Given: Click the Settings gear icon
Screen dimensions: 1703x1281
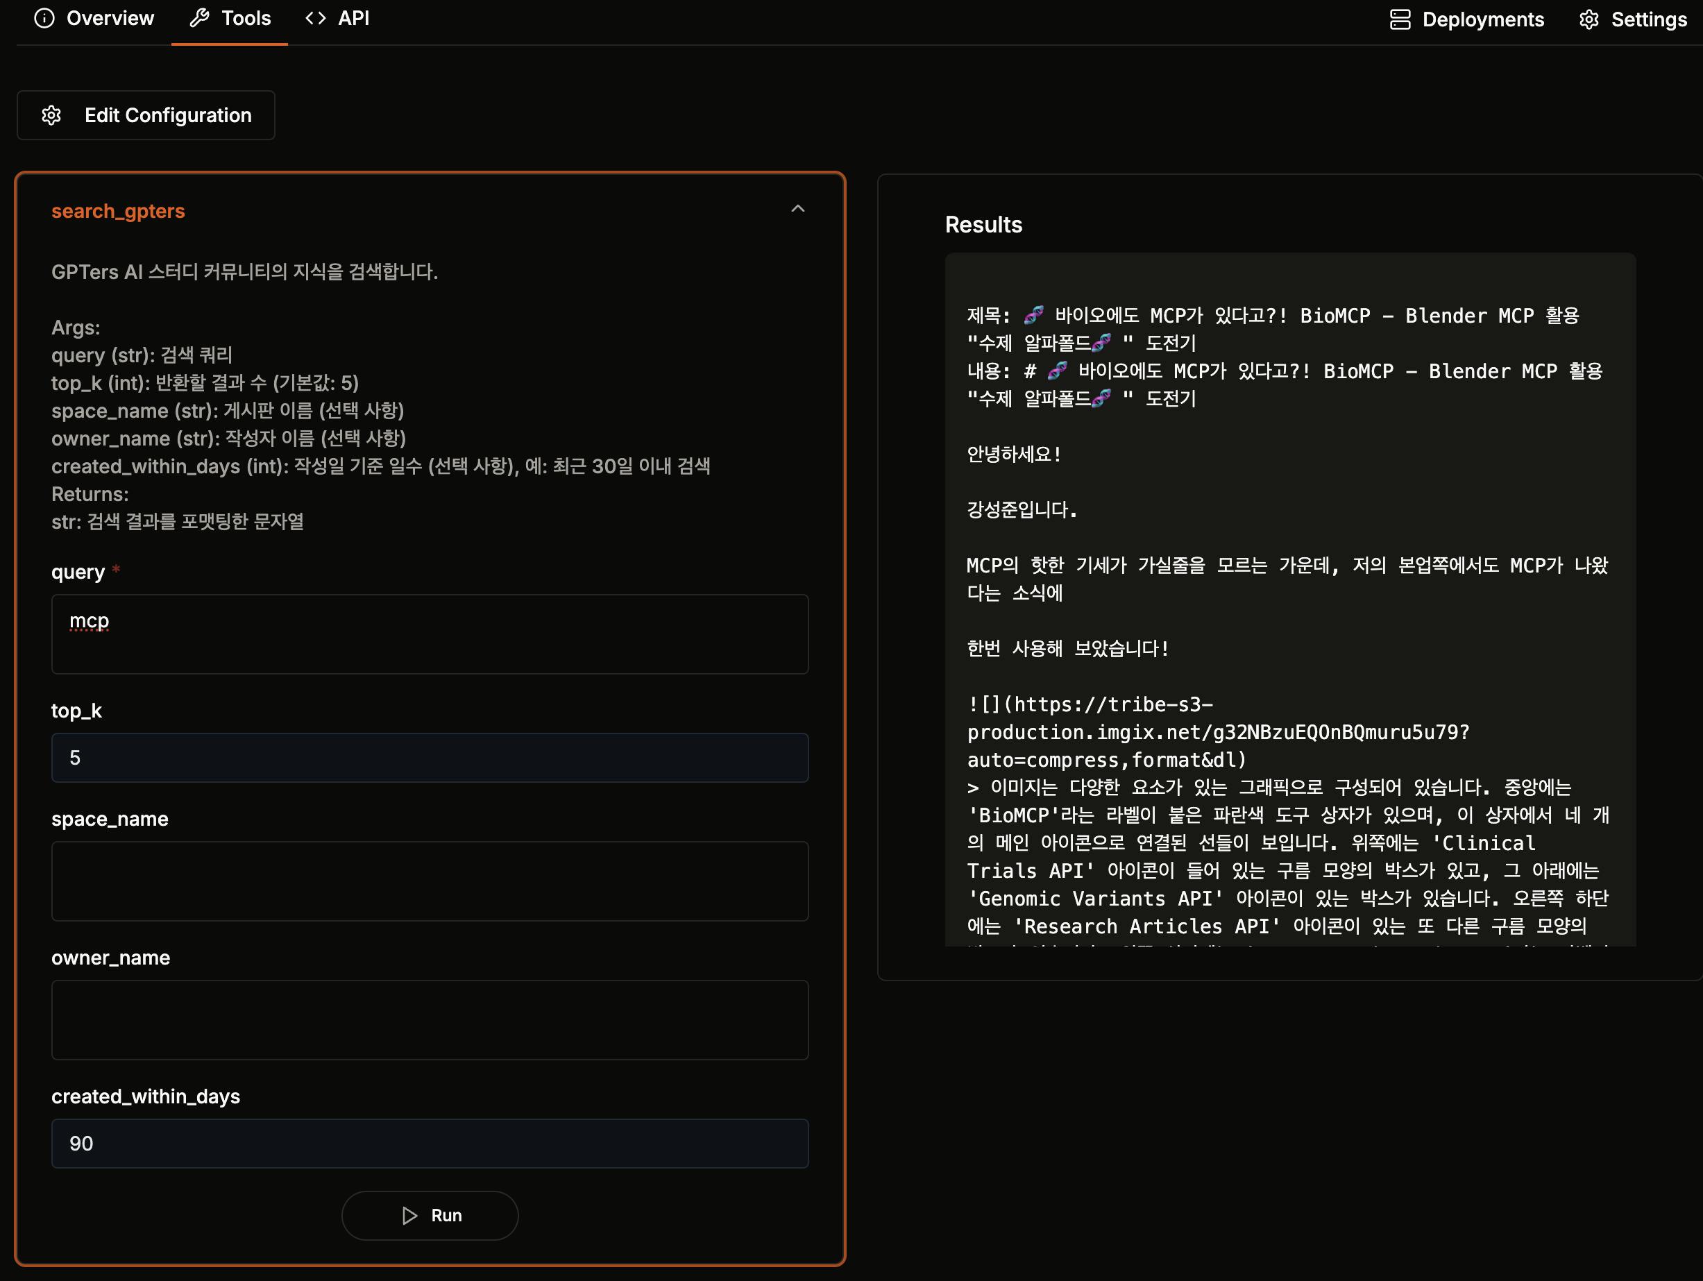Looking at the screenshot, I should tap(1589, 20).
